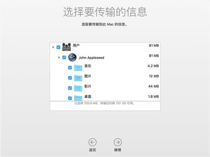210x157 pixels.
Task: Collapse the 用户 disclosure triangle
Action: pos(53,47)
